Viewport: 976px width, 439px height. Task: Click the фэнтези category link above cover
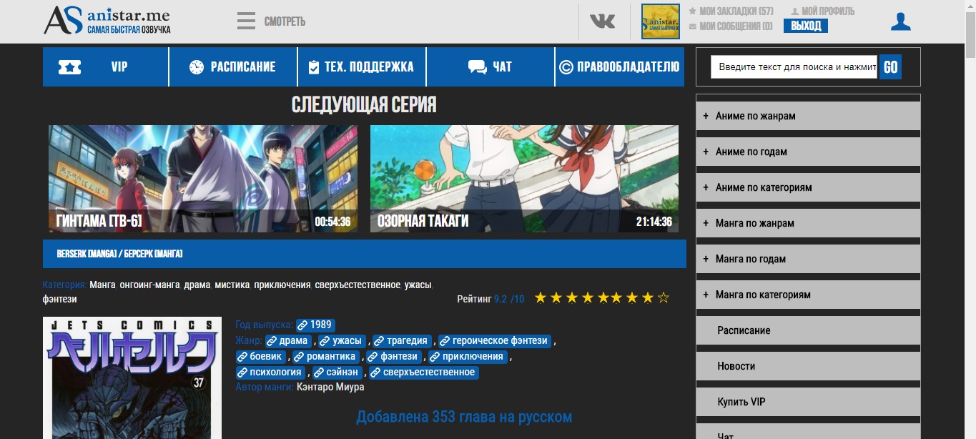pos(59,299)
